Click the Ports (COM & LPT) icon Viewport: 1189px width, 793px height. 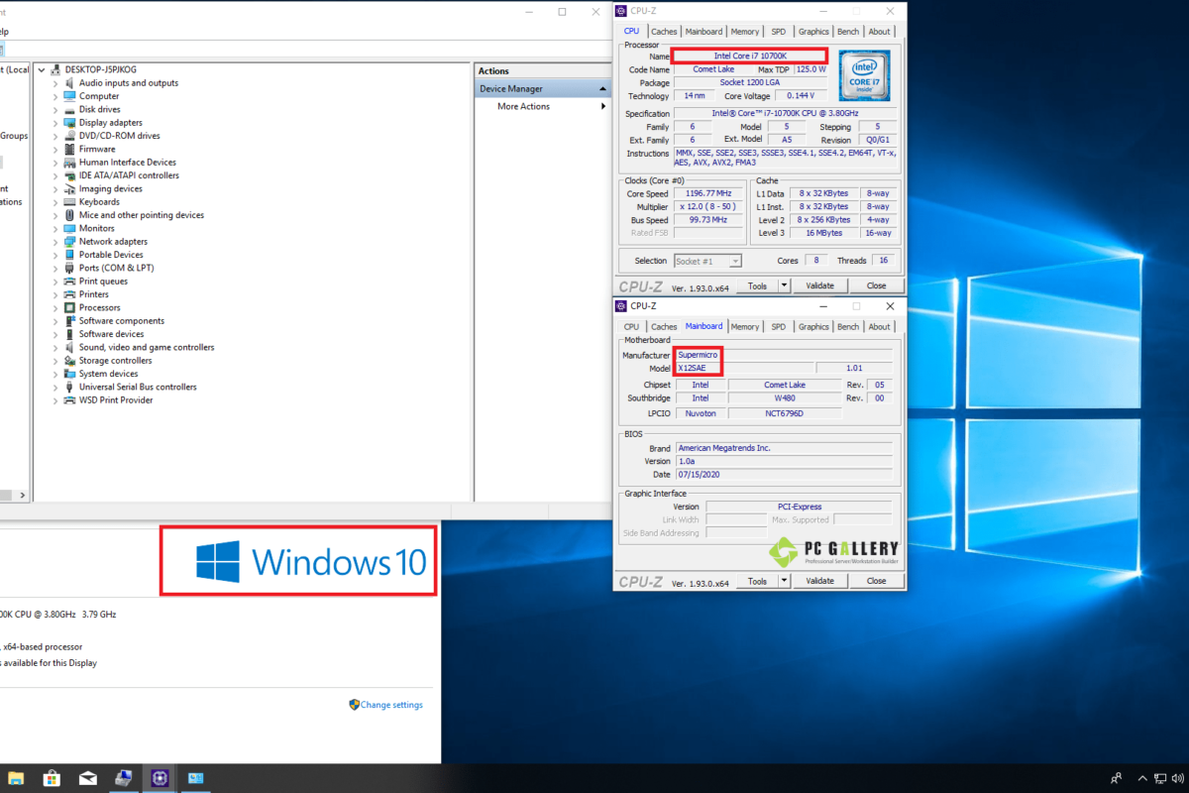[70, 268]
